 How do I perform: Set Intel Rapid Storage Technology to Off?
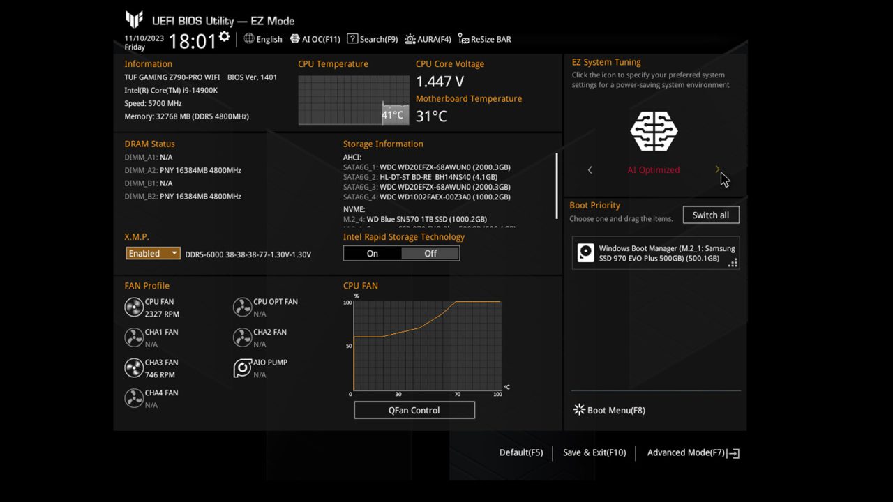point(430,254)
